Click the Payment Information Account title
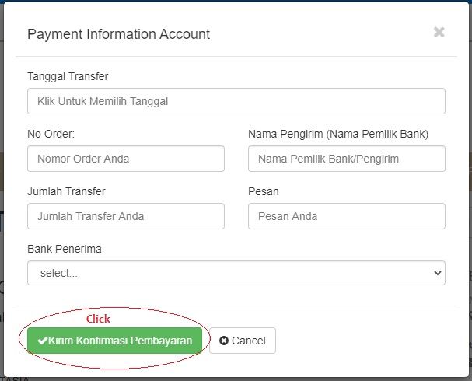The height and width of the screenshot is (381, 472). click(x=118, y=34)
